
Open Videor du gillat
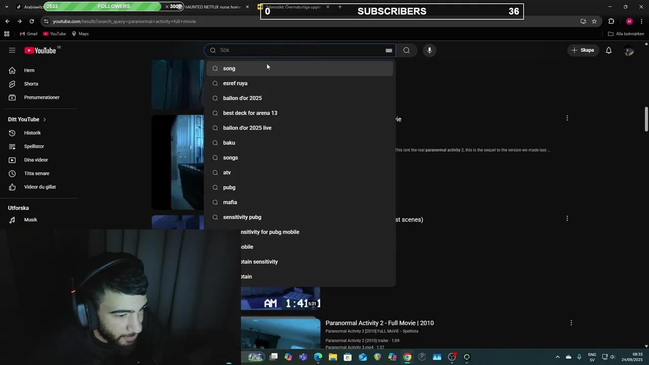coord(41,187)
